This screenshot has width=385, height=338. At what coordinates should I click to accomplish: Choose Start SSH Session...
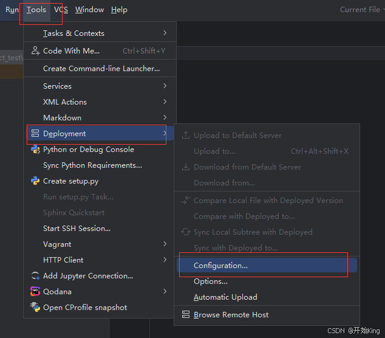pyautogui.click(x=77, y=229)
